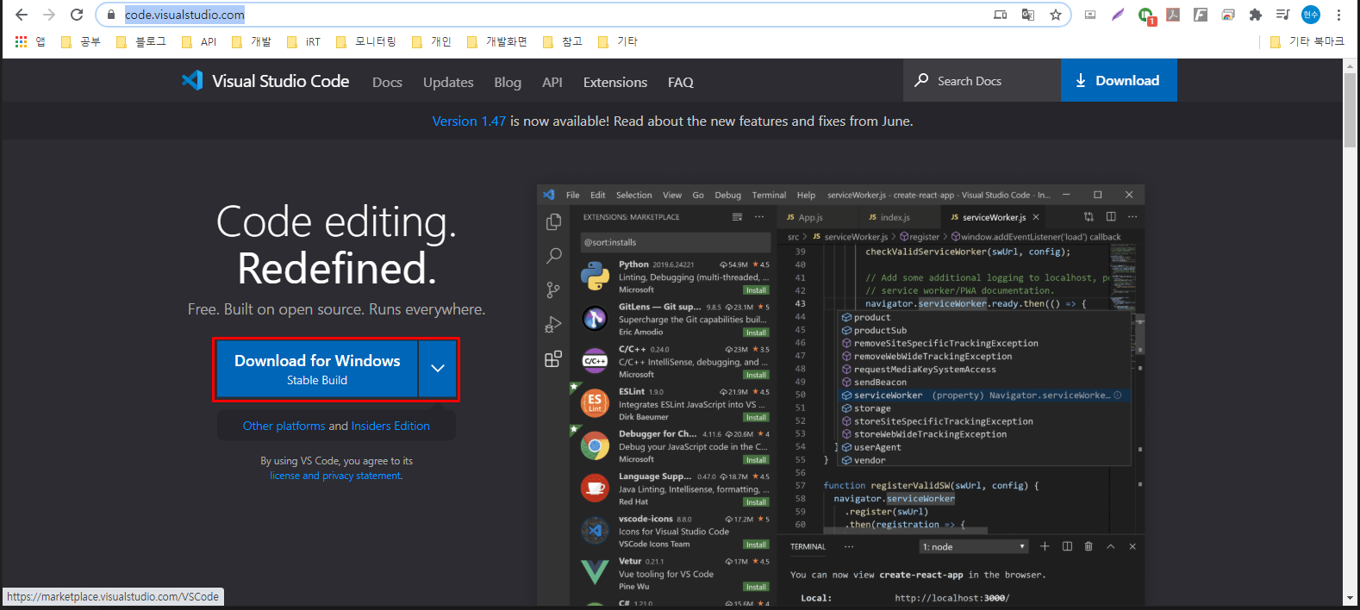The height and width of the screenshot is (610, 1360).
Task: Open the API nav item on the website
Action: pyautogui.click(x=552, y=82)
